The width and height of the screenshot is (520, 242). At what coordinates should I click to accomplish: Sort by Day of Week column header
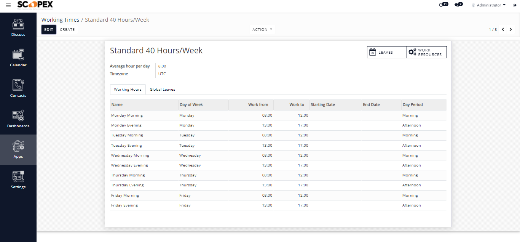[203, 104]
